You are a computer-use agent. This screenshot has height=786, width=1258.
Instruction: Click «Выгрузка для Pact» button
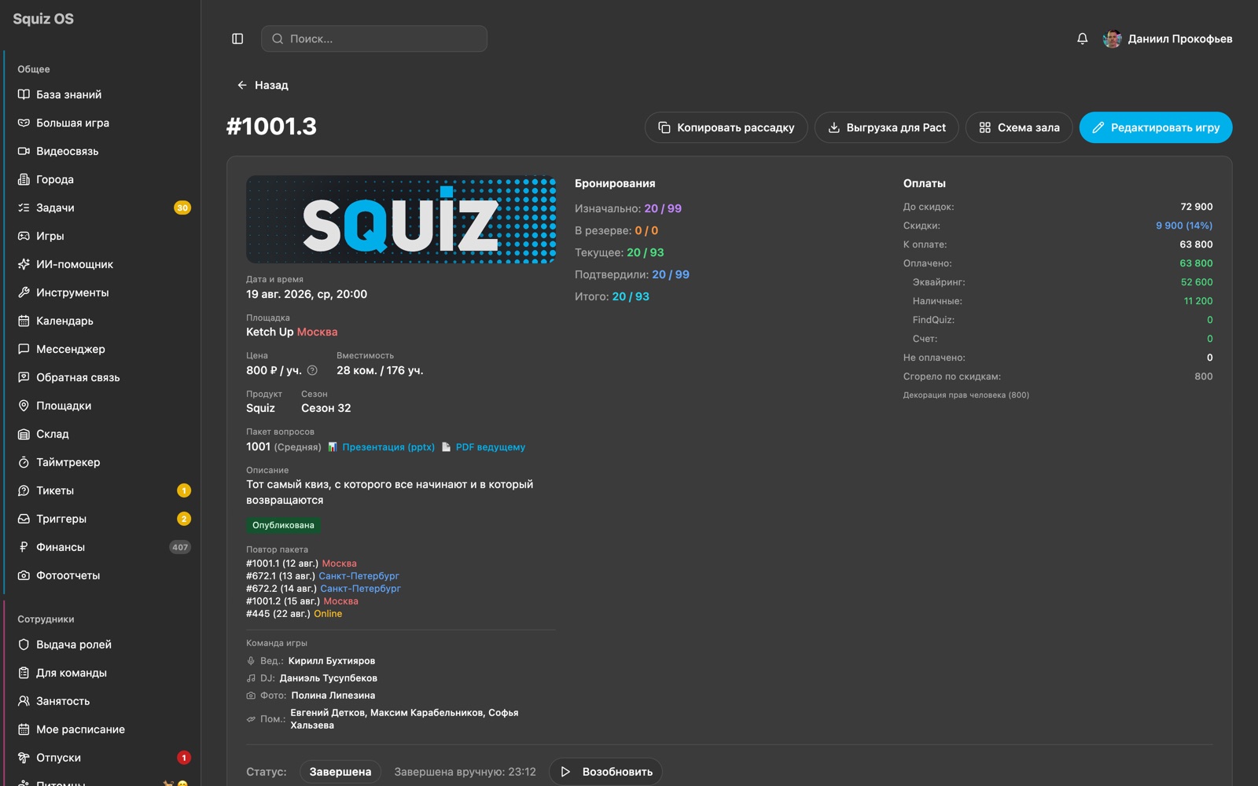(x=887, y=127)
